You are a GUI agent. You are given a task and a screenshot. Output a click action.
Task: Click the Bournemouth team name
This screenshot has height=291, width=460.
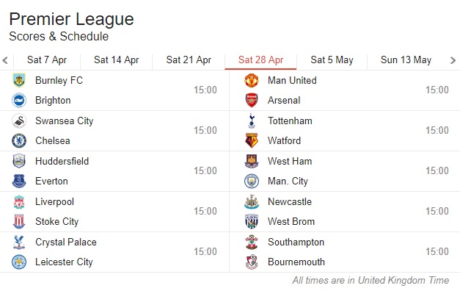tap(296, 262)
